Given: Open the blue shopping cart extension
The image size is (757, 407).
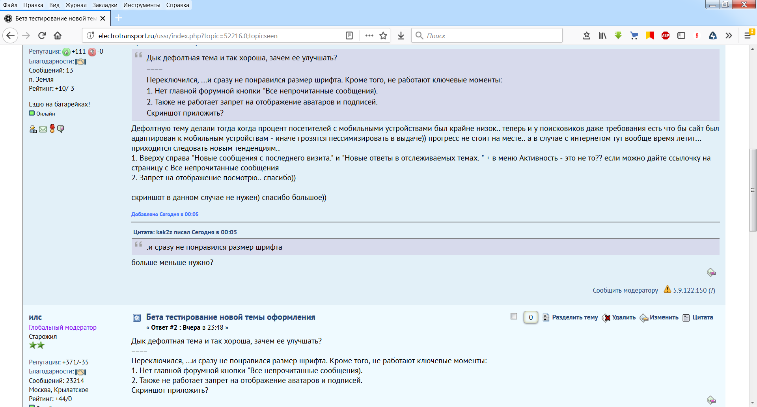Looking at the screenshot, I should (x=634, y=35).
